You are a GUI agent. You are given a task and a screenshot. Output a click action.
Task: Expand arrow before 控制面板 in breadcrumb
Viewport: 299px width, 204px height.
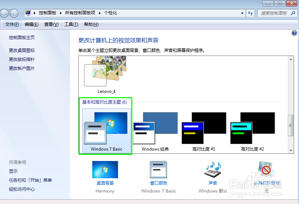pyautogui.click(x=35, y=13)
